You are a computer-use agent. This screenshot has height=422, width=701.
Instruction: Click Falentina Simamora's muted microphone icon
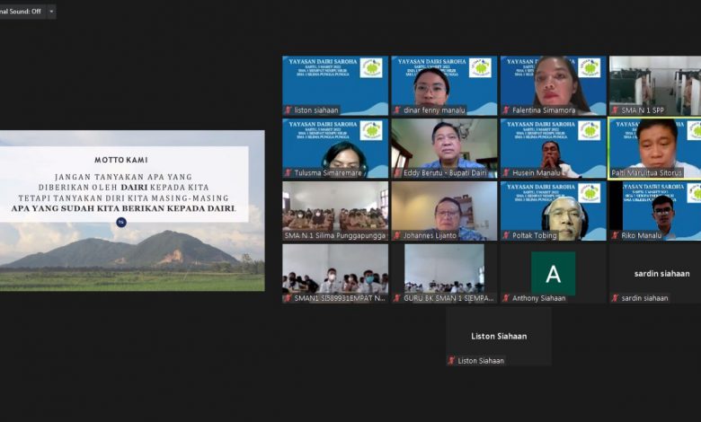coord(506,110)
